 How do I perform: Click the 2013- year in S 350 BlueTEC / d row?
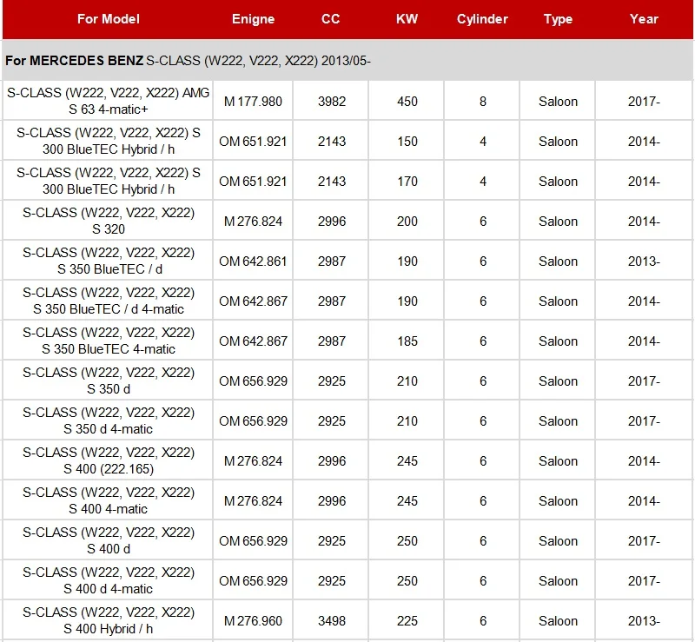click(644, 261)
